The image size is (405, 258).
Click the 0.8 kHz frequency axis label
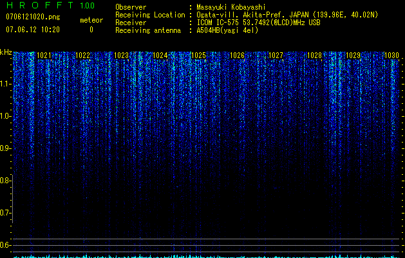pyautogui.click(x=6, y=181)
